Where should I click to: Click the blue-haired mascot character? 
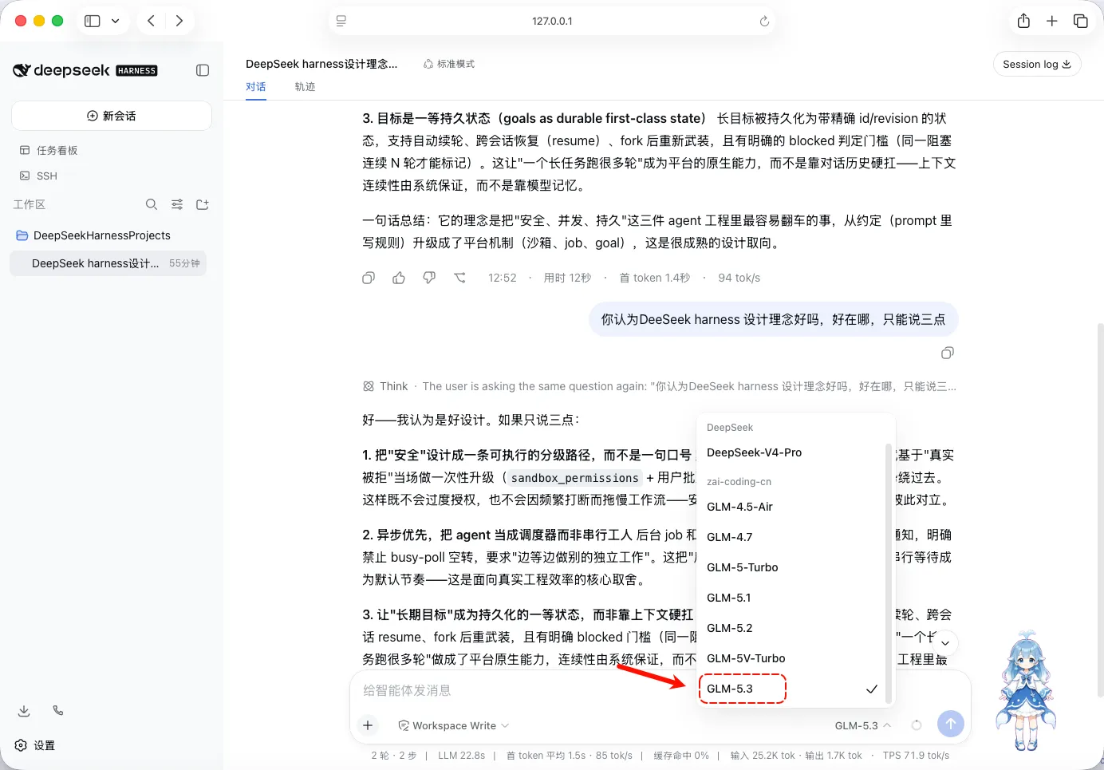[1026, 691]
